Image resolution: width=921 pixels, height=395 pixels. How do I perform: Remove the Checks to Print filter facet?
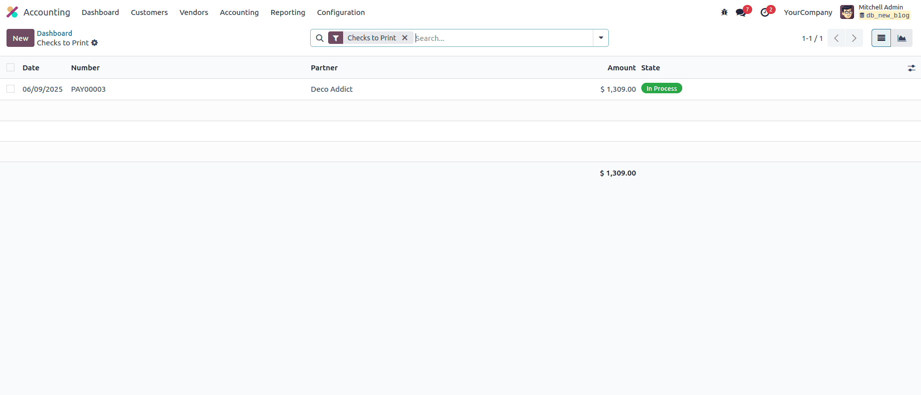(x=405, y=38)
